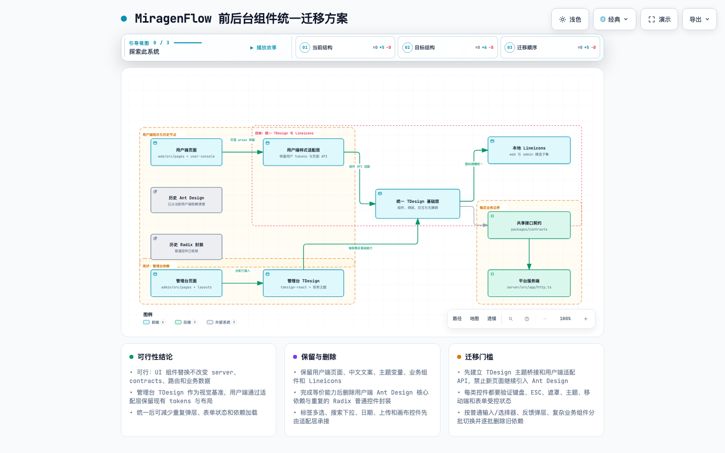Viewport: 725px width, 453px height.
Task: Open the 导出 export dropdown
Action: [699, 19]
